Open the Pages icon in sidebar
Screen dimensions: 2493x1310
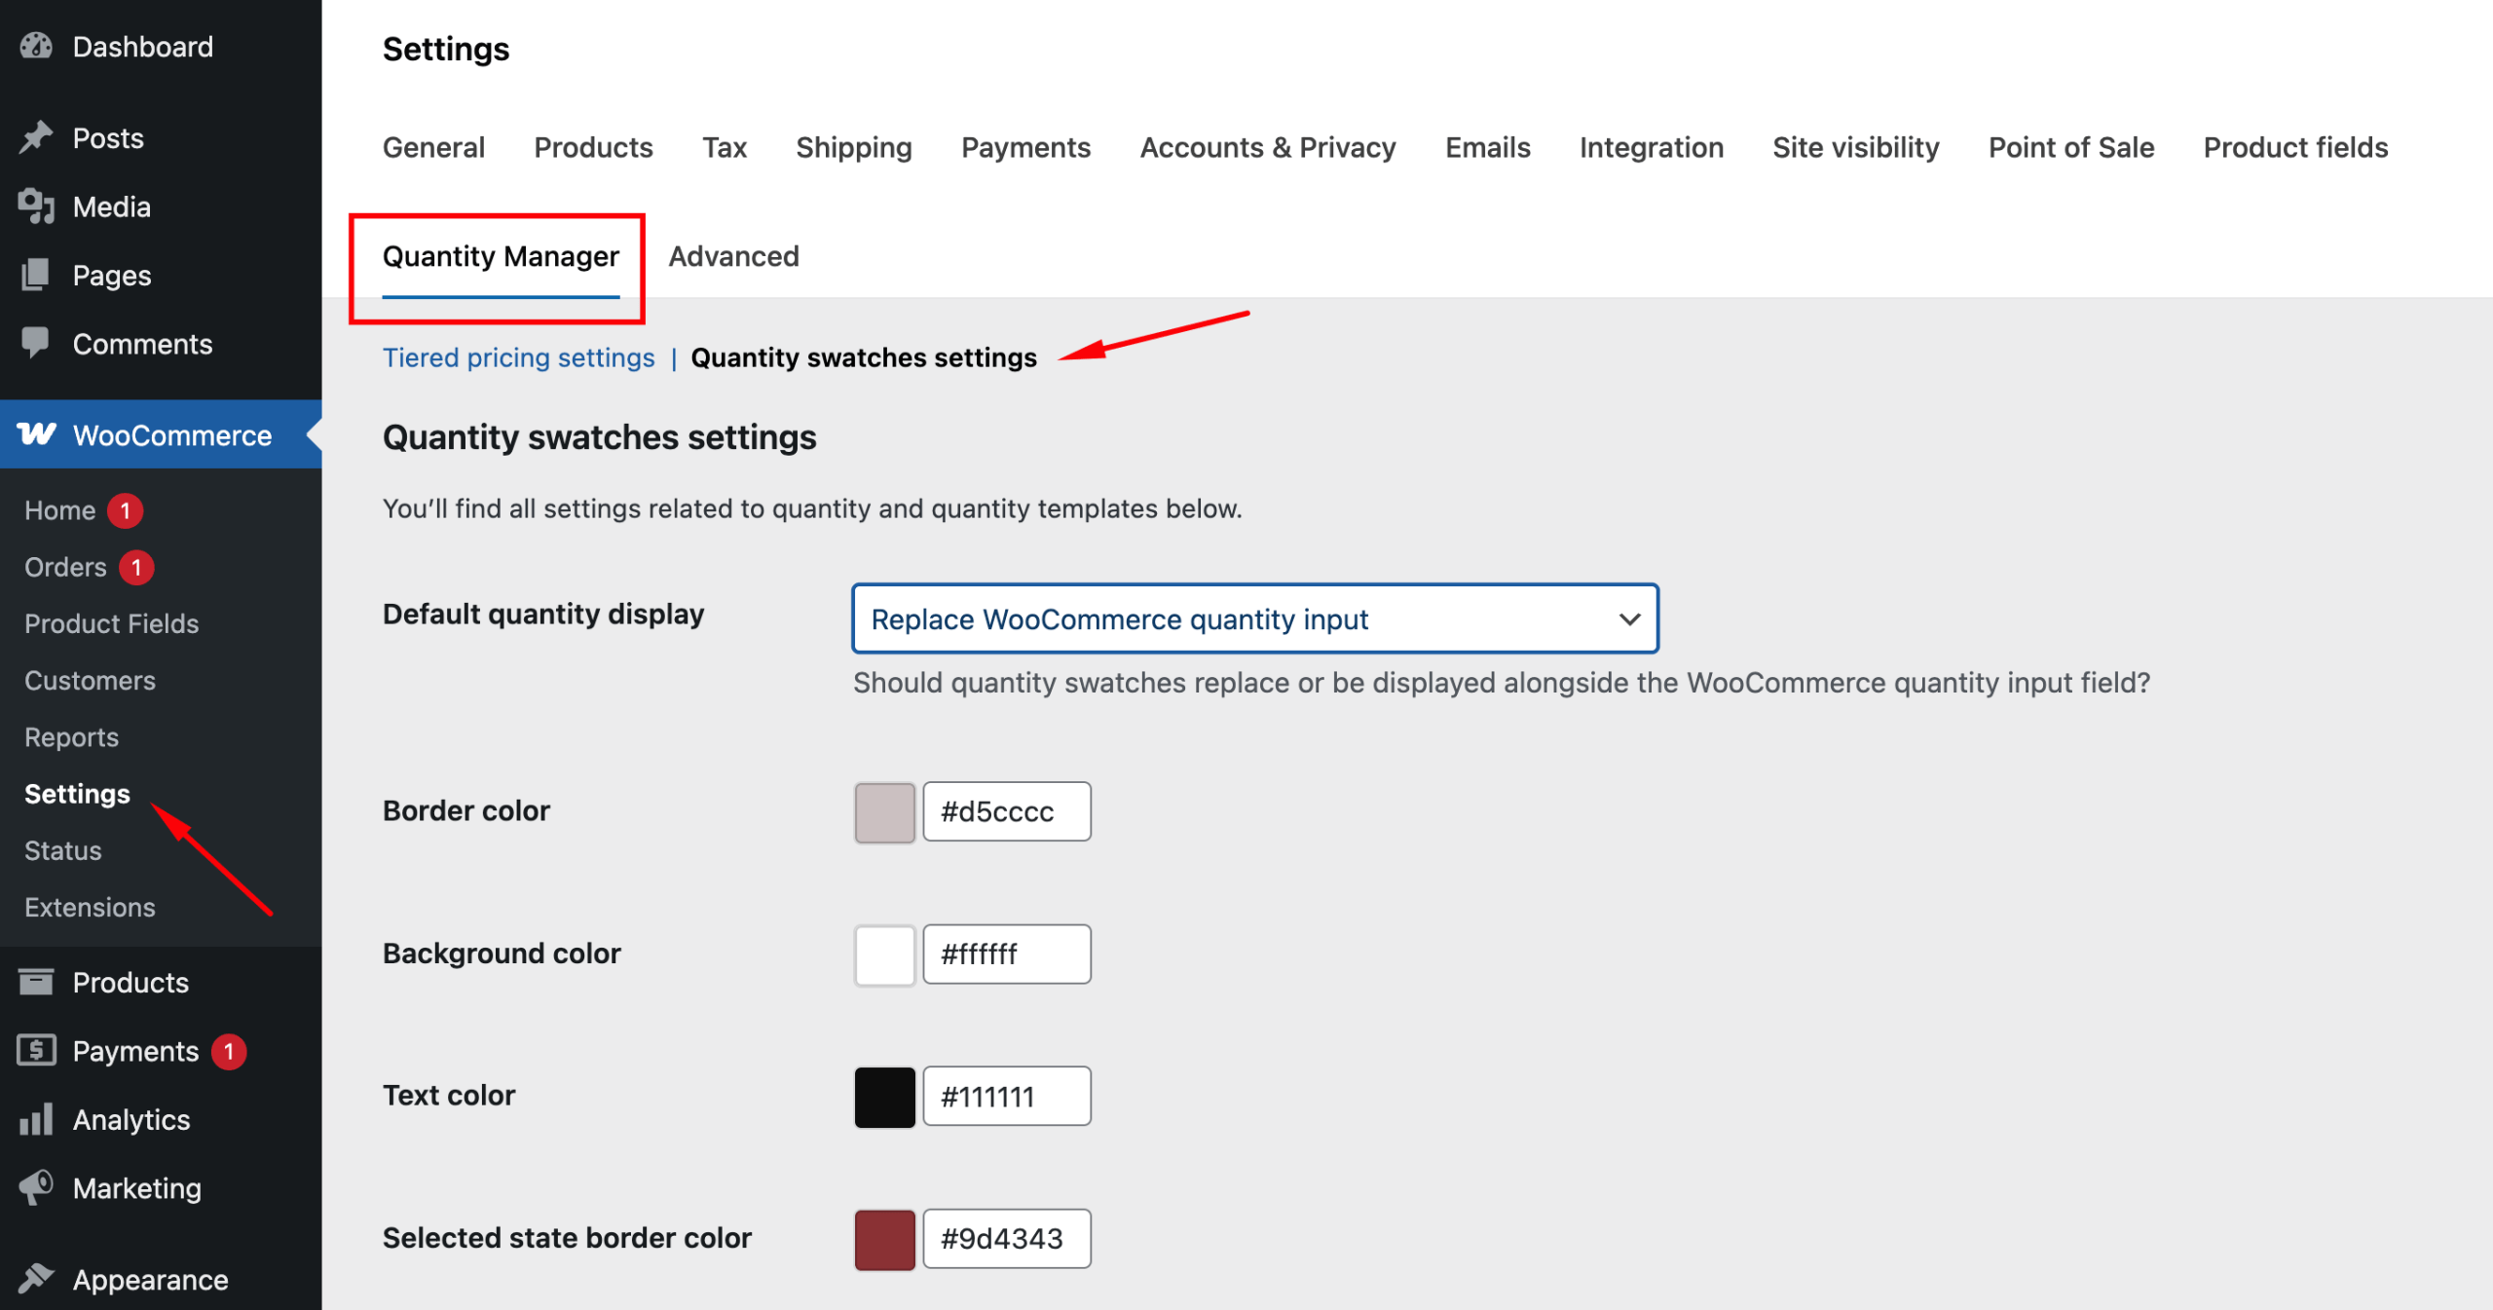tap(36, 275)
